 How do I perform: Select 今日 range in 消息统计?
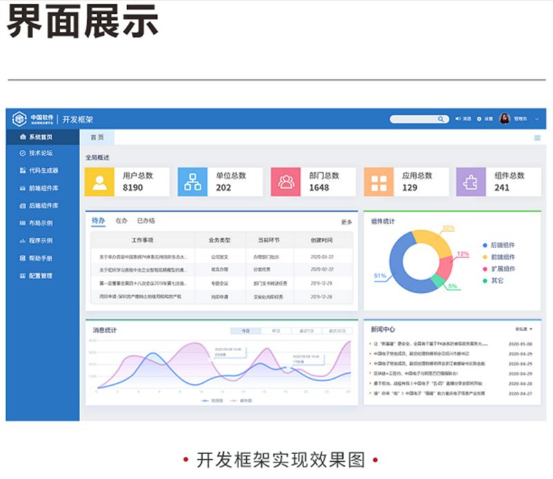click(246, 331)
